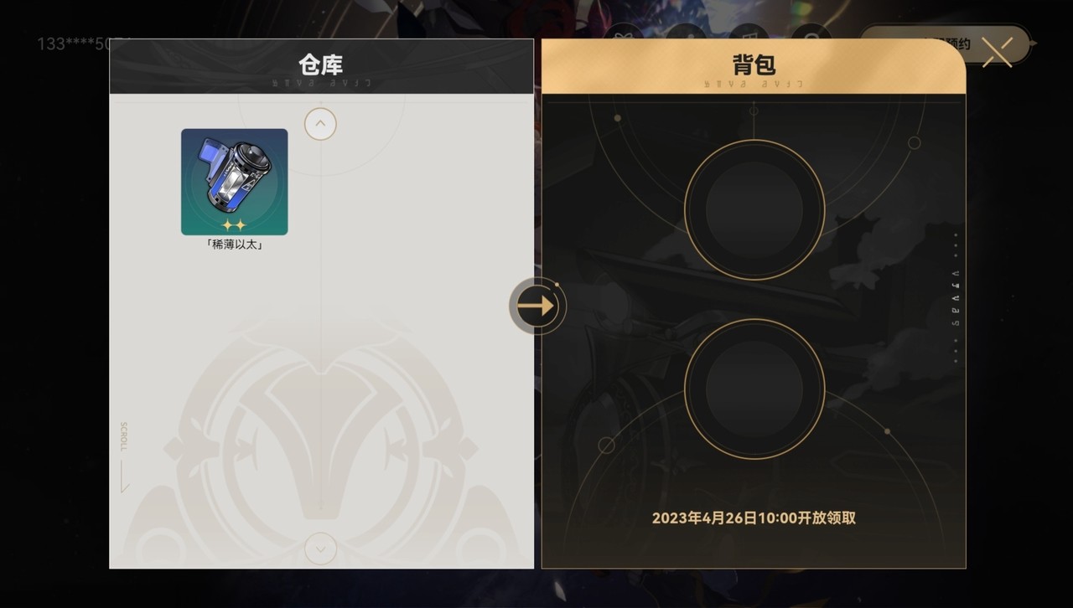The image size is (1073, 608).
Task: Click the 仓库 panel header
Action: tap(321, 66)
